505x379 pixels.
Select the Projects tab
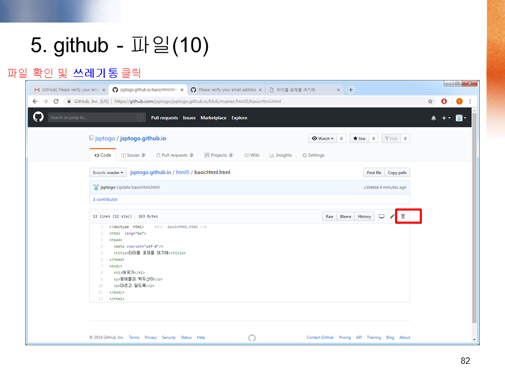(219, 155)
